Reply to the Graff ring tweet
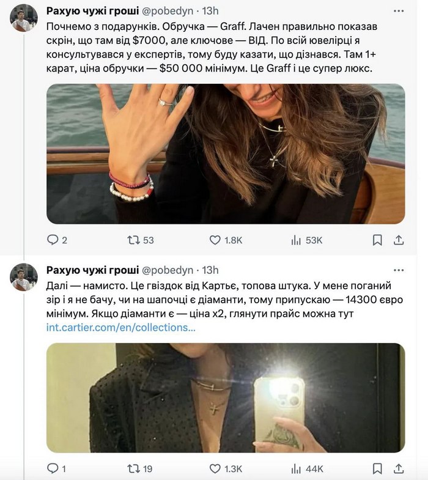 coord(53,240)
